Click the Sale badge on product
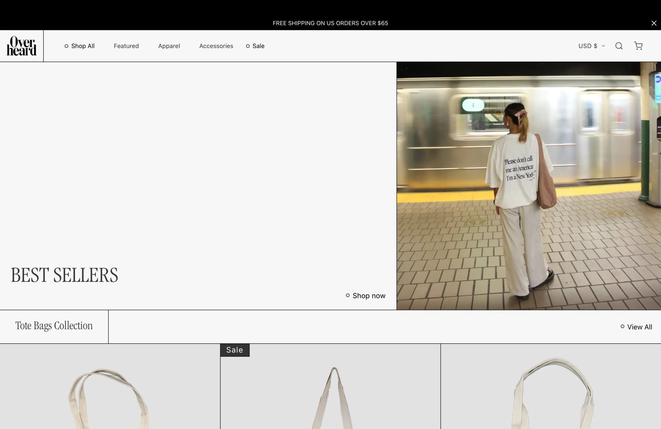The image size is (661, 429). pos(235,350)
